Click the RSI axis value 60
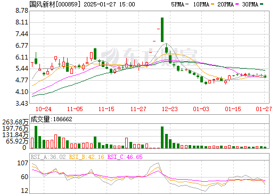 (x=25, y=177)
